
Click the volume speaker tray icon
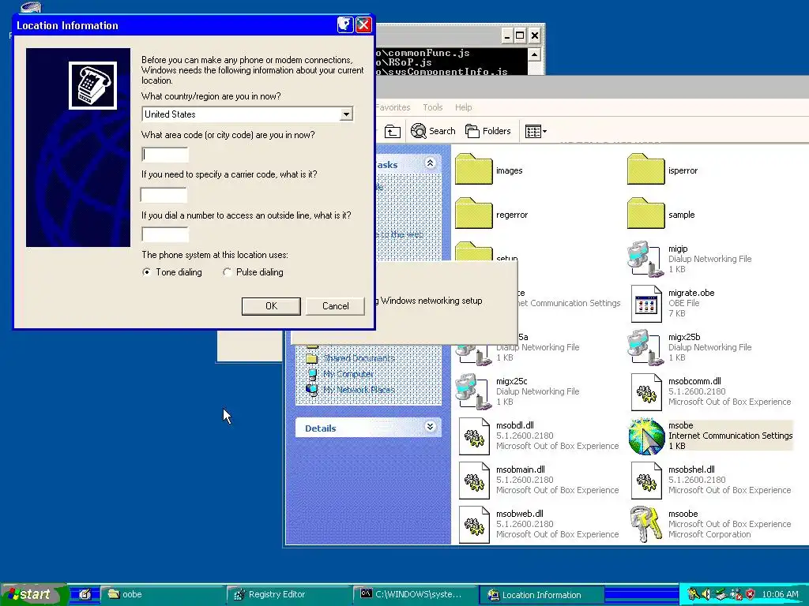[706, 594]
